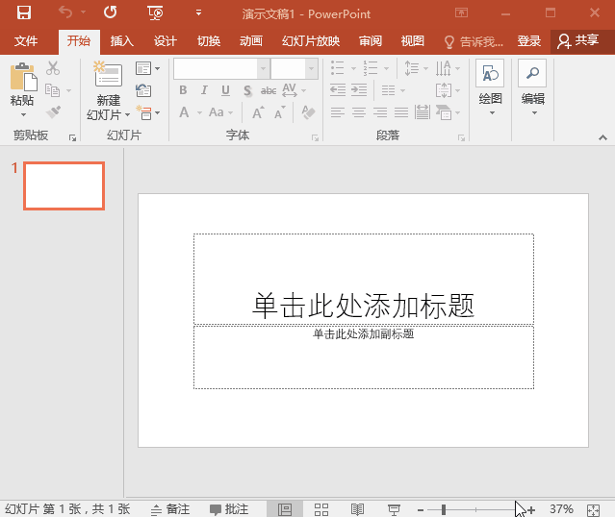
Task: Toggle the Comments pane
Action: [x=229, y=509]
